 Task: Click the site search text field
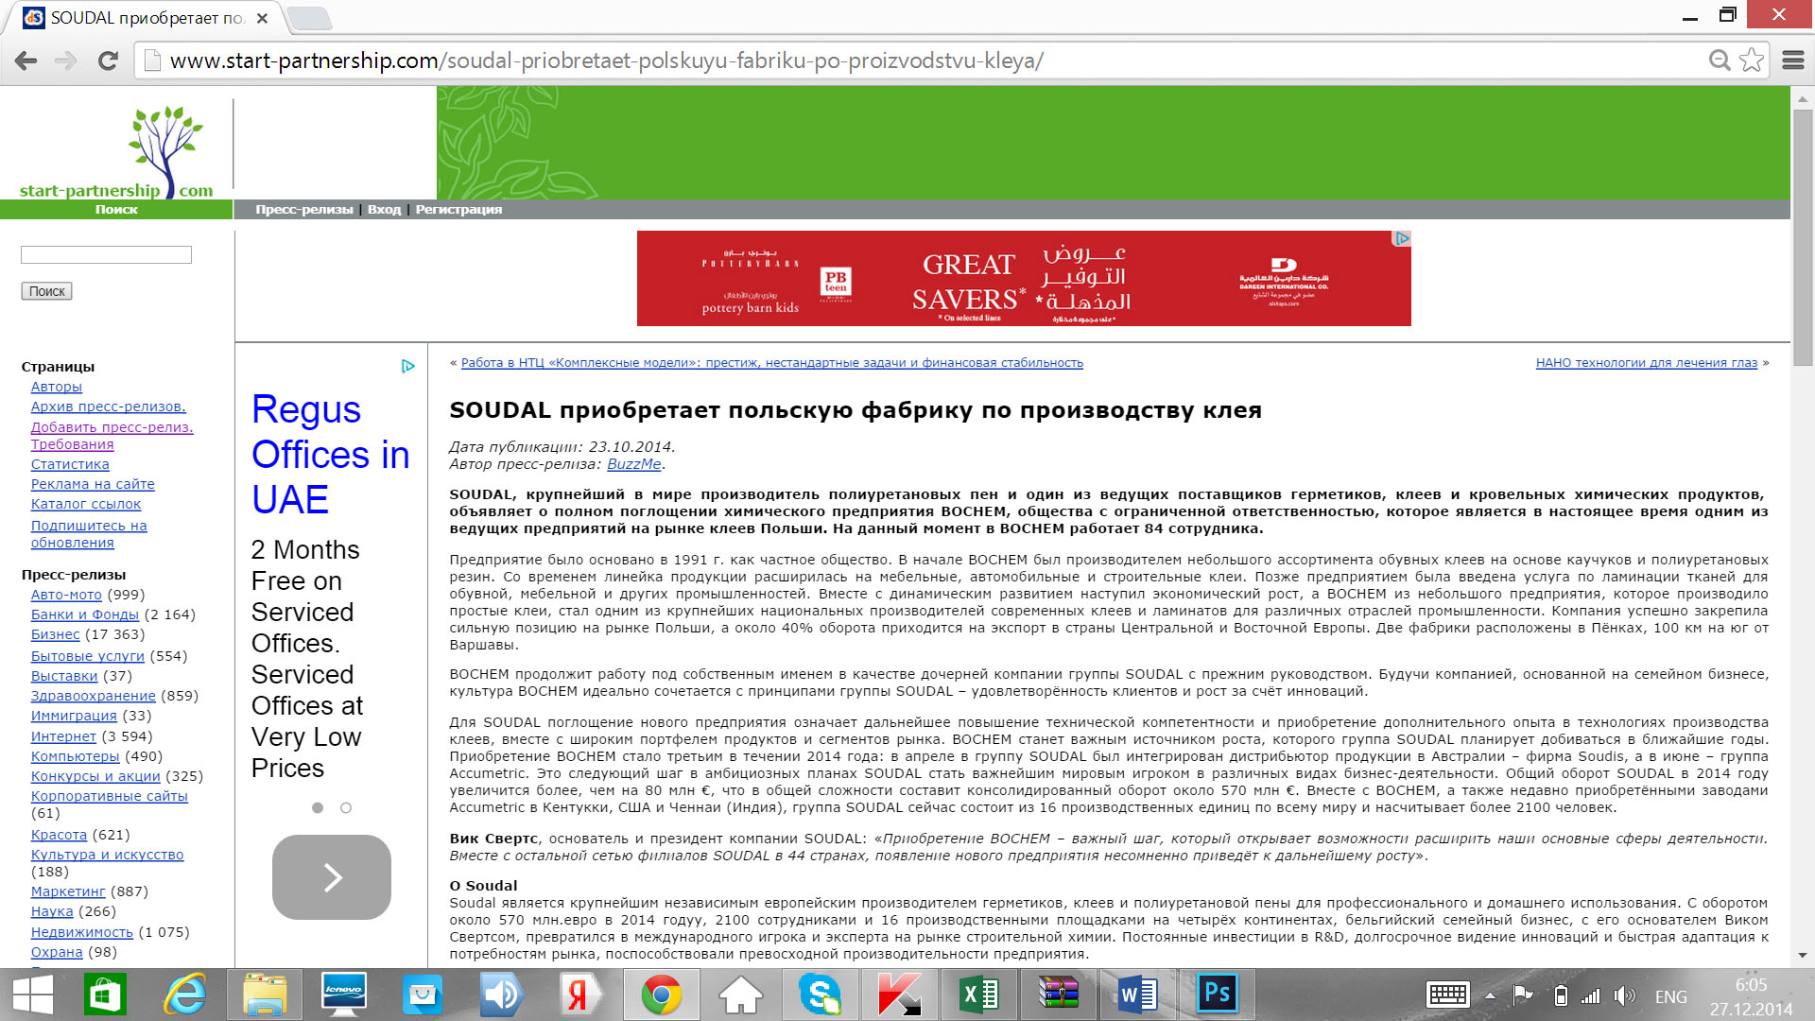coord(106,255)
